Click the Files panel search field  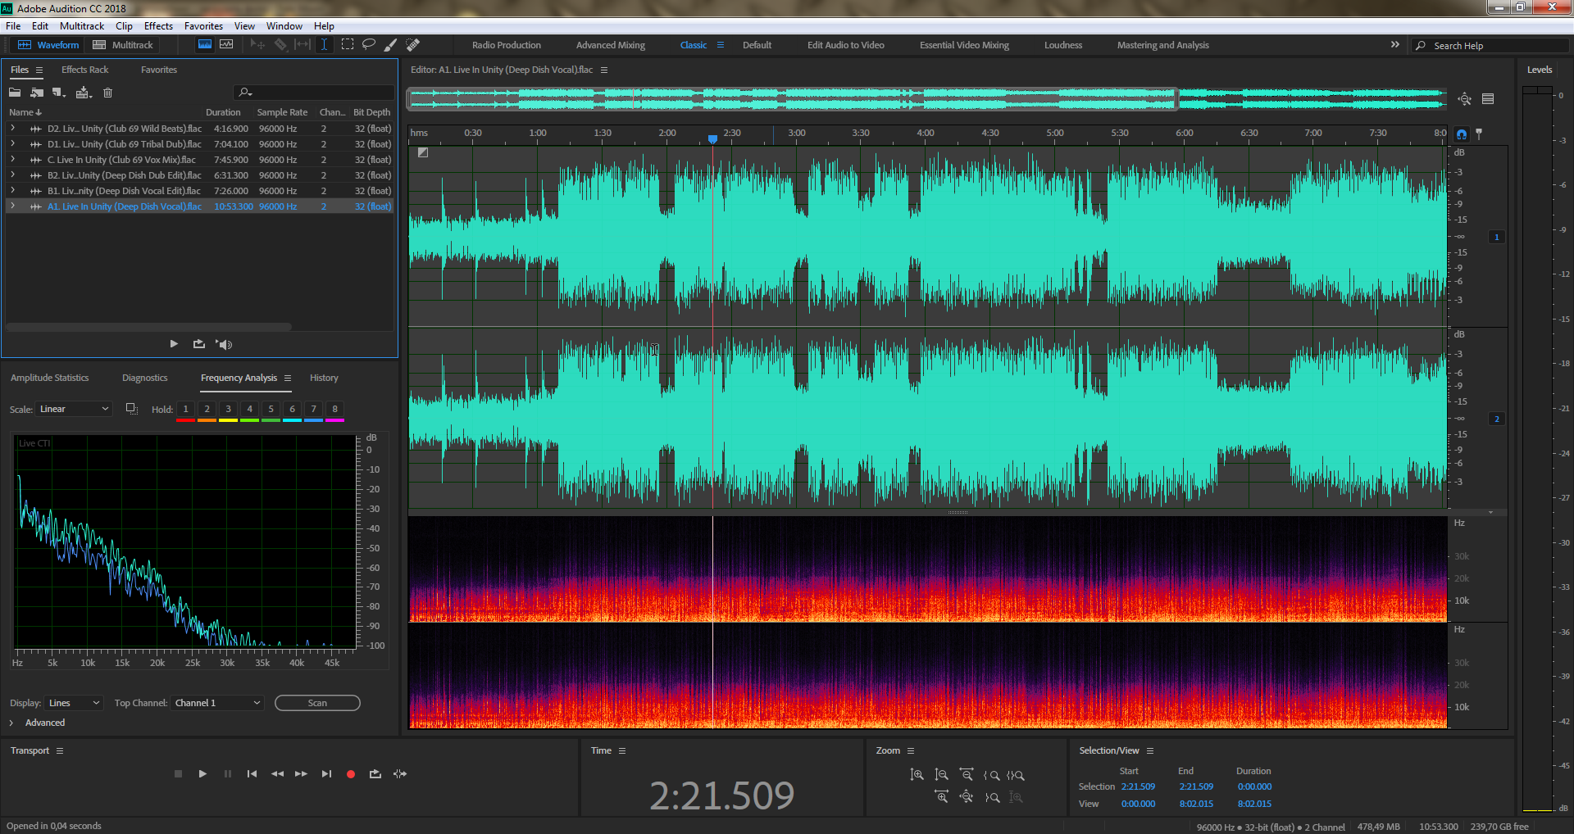point(315,93)
